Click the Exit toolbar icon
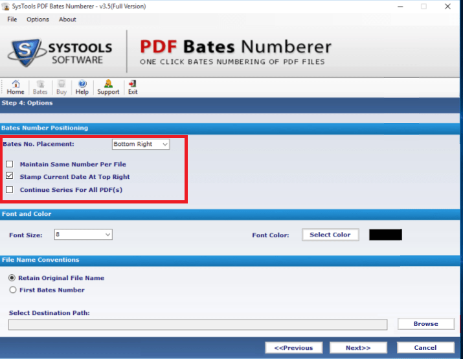This screenshot has width=463, height=359. coord(133,87)
